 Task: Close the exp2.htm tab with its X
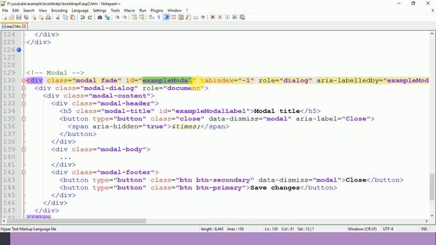(x=24, y=27)
